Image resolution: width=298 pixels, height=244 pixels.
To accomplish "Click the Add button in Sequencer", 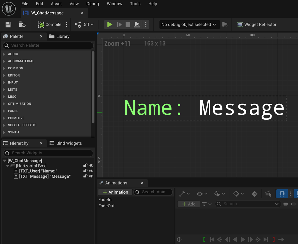I will click(189, 204).
